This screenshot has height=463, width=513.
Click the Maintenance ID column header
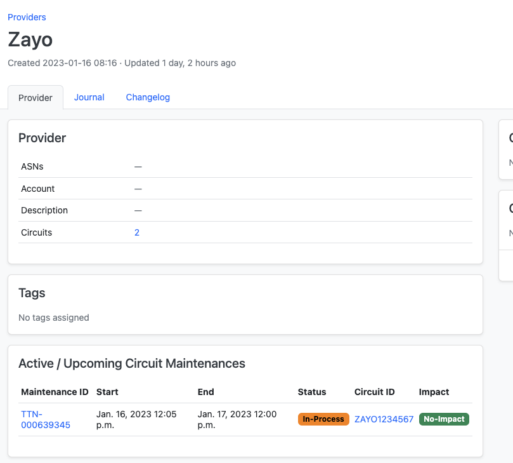(x=55, y=392)
